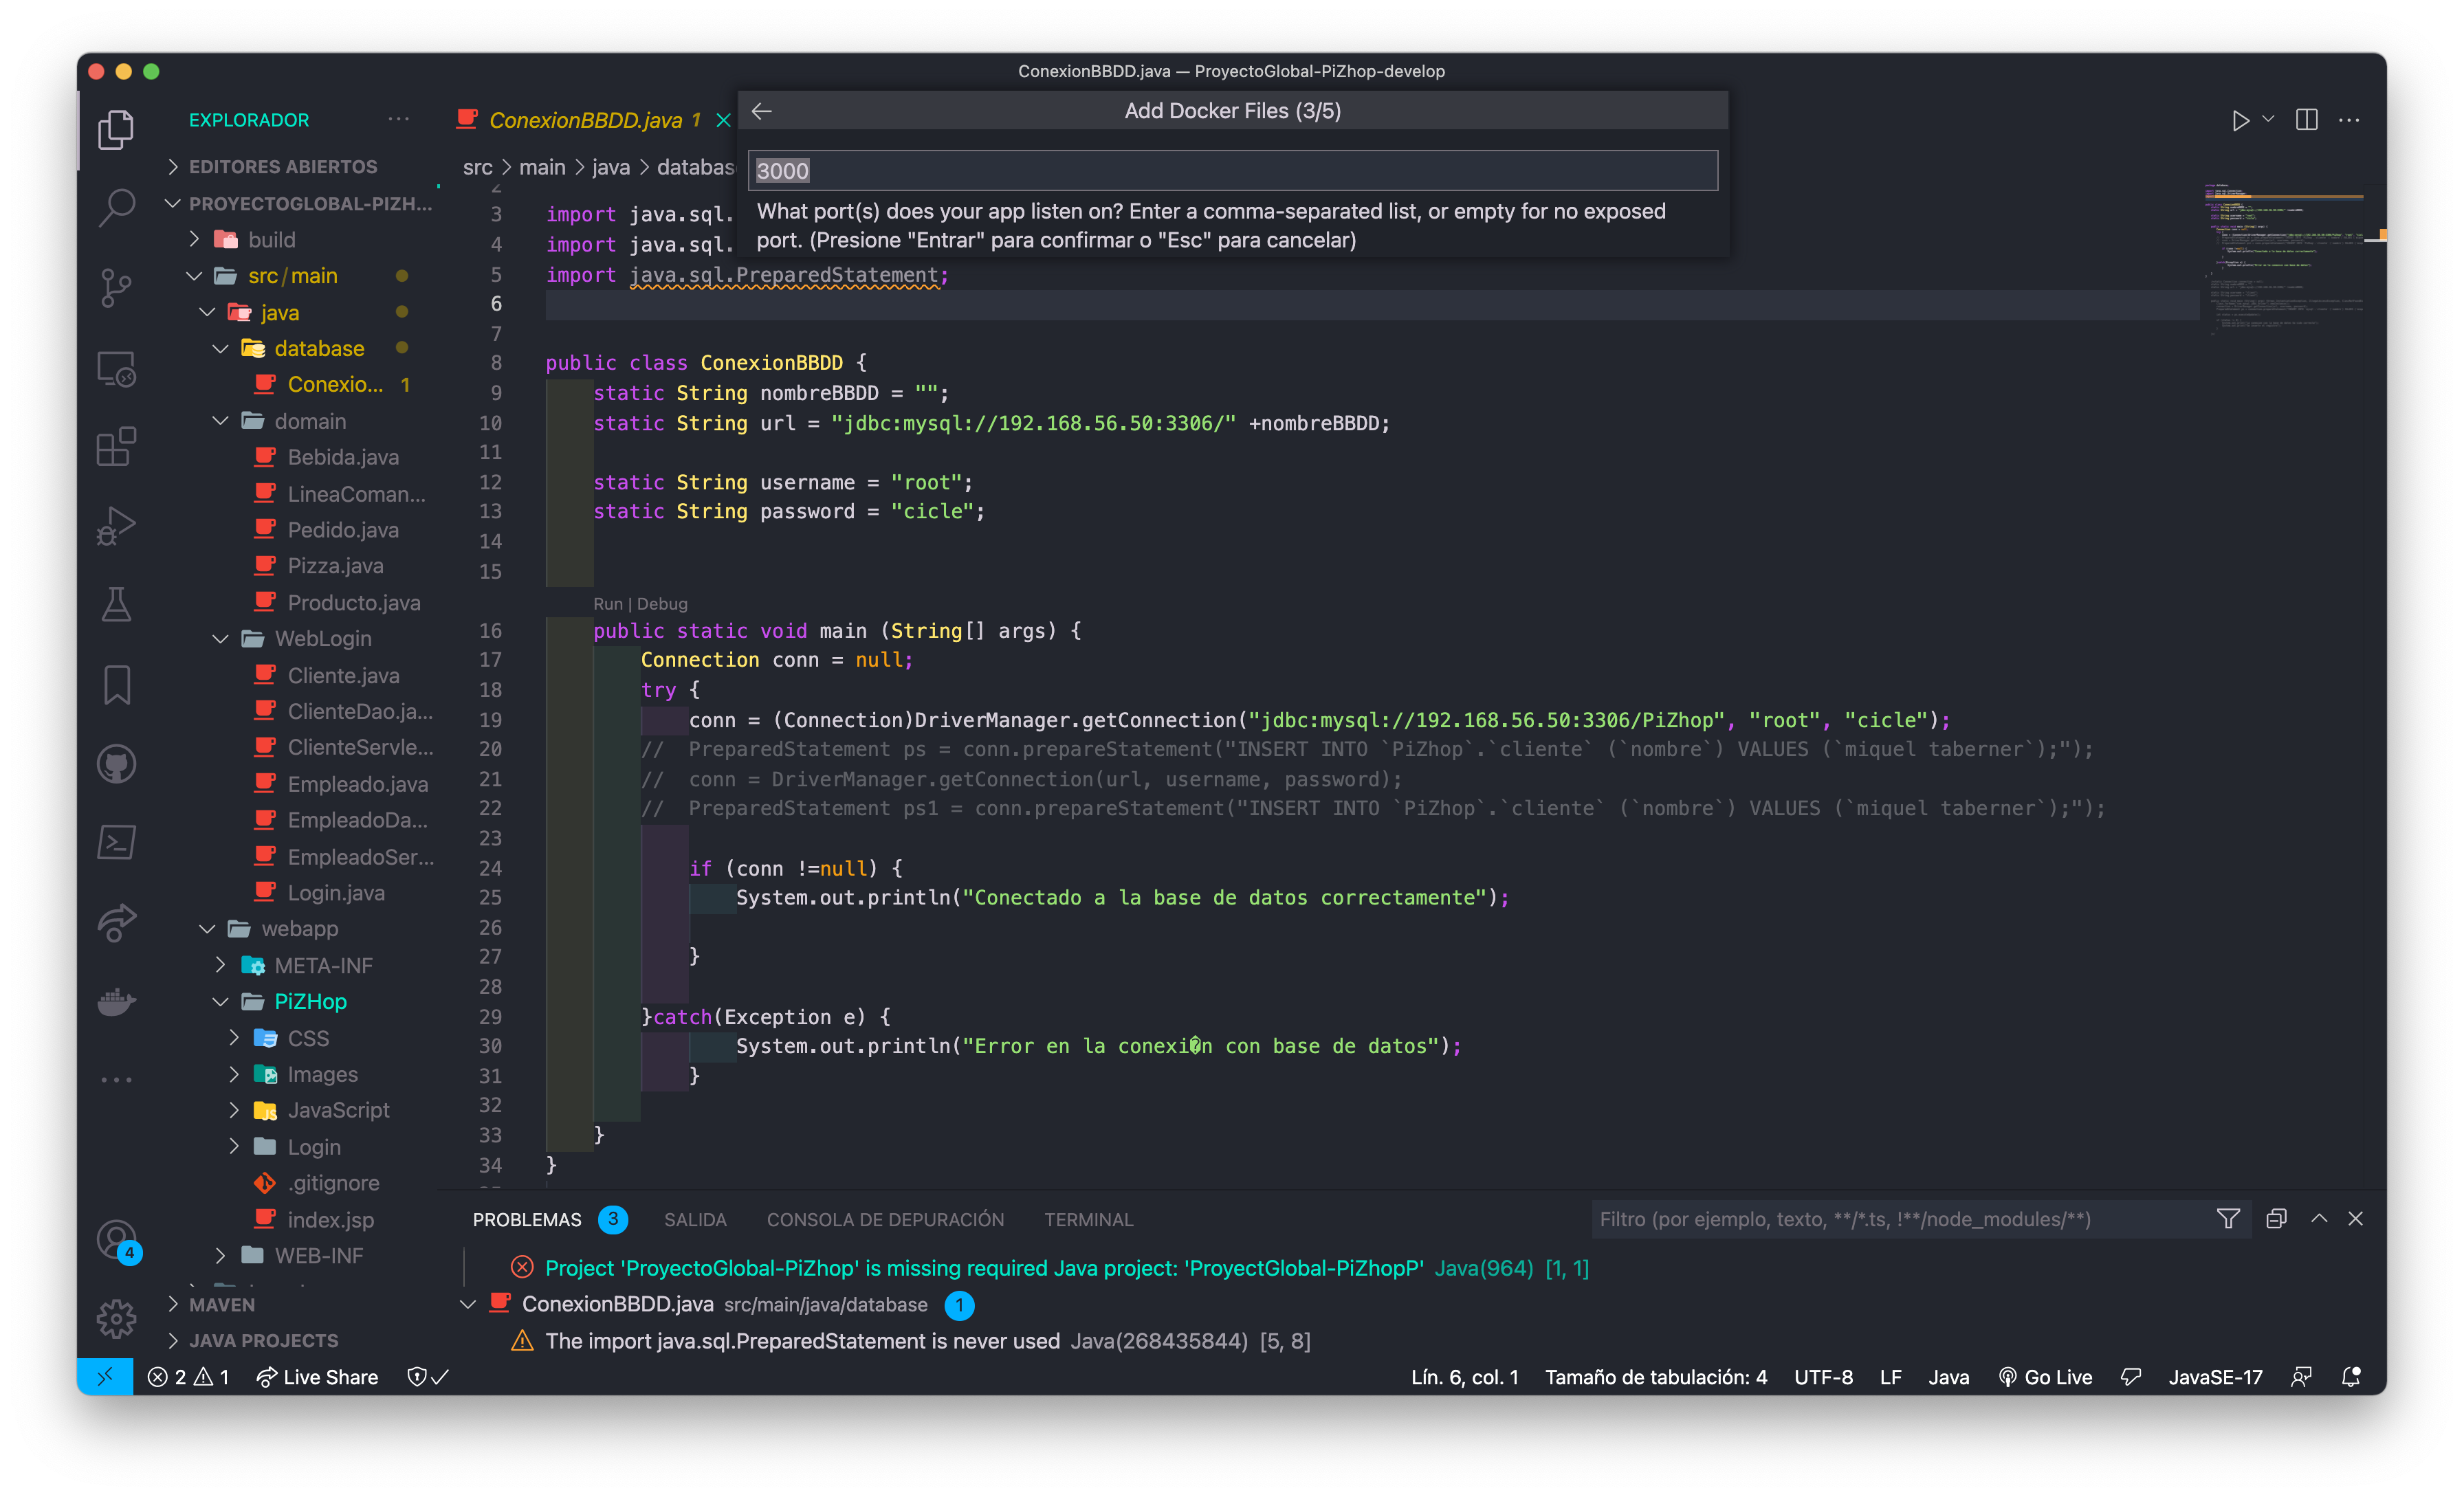Open the notifications bell in the status bar
The image size is (2464, 1497).
point(2350,1377)
